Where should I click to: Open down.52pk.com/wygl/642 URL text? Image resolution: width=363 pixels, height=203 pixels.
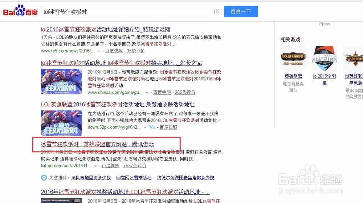point(114,127)
